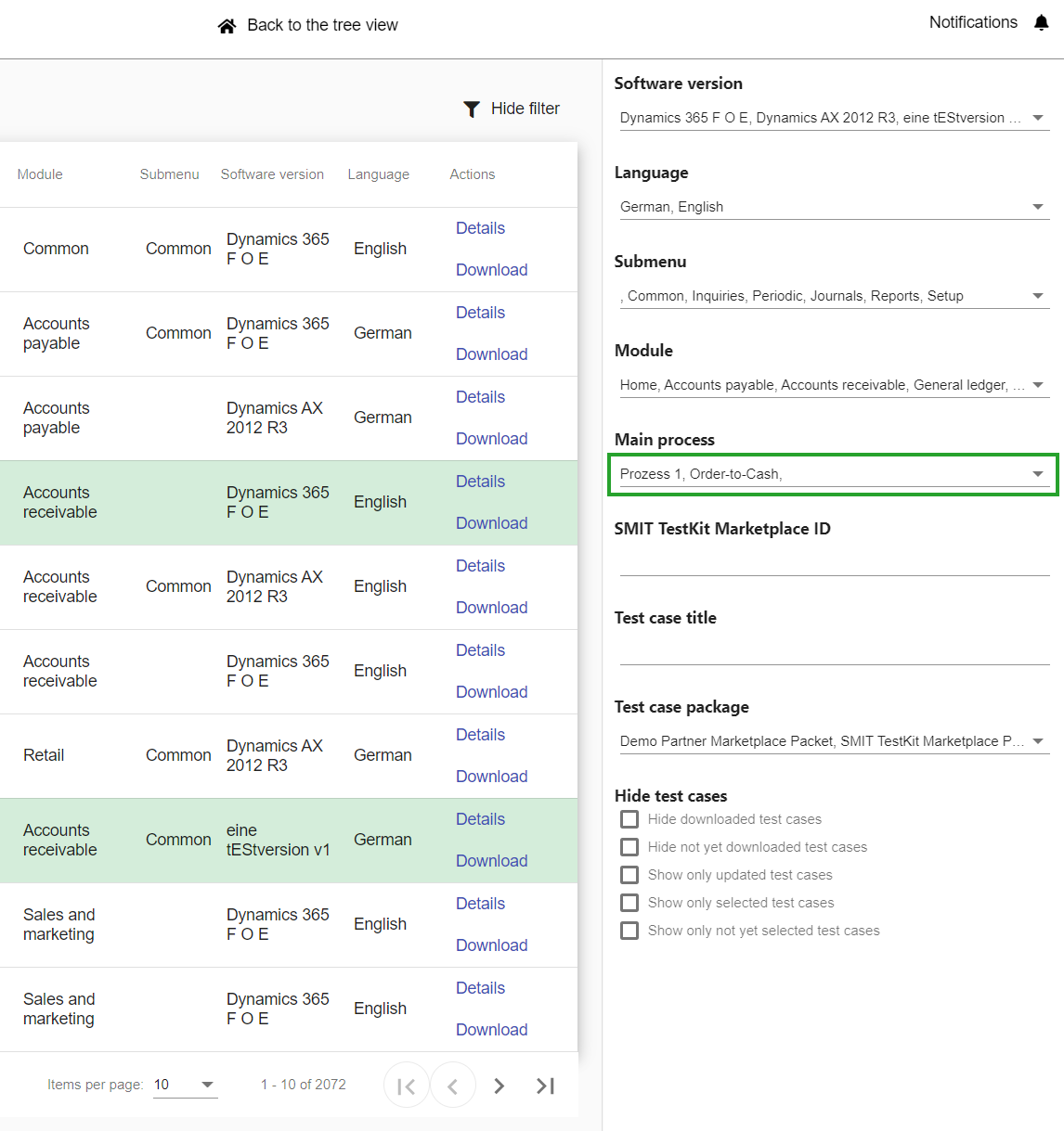The image size is (1064, 1131).
Task: Sort by the Module column header
Action: (40, 174)
